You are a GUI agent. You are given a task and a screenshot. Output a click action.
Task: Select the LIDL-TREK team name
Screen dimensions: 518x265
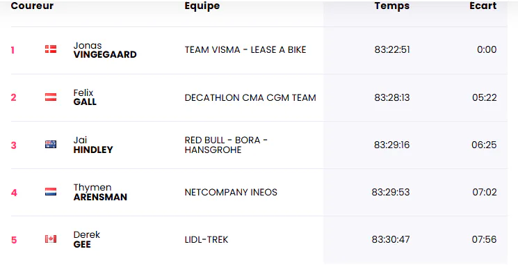tap(206, 239)
